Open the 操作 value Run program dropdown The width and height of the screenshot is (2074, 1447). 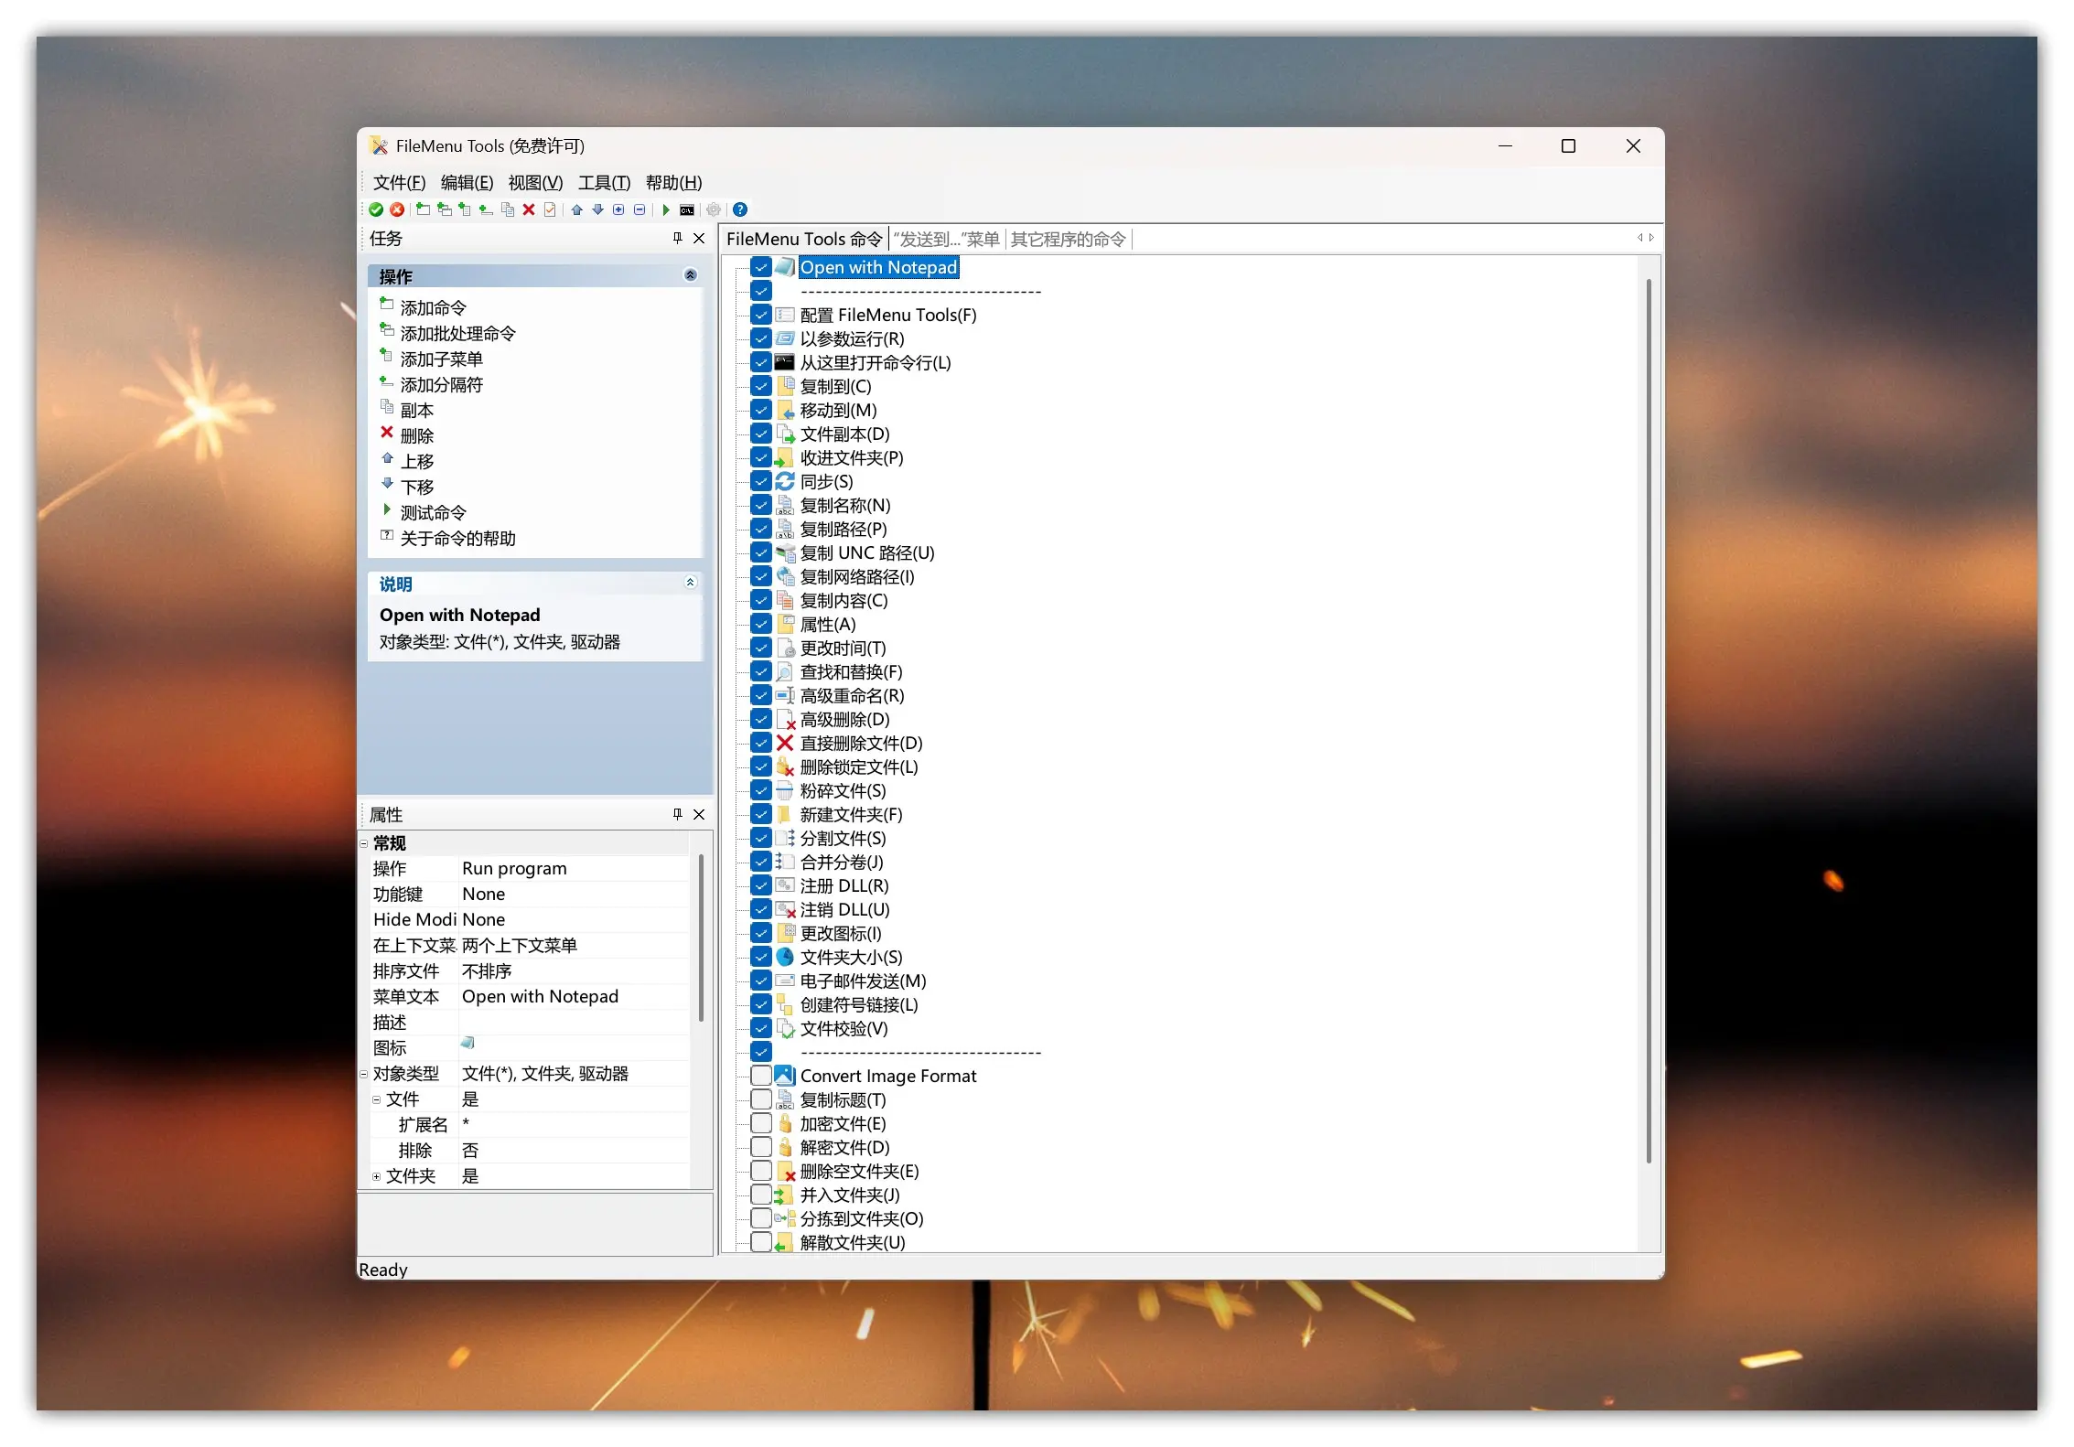(x=573, y=868)
